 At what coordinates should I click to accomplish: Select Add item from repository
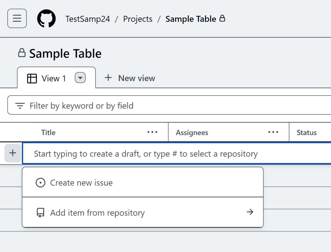click(x=97, y=212)
